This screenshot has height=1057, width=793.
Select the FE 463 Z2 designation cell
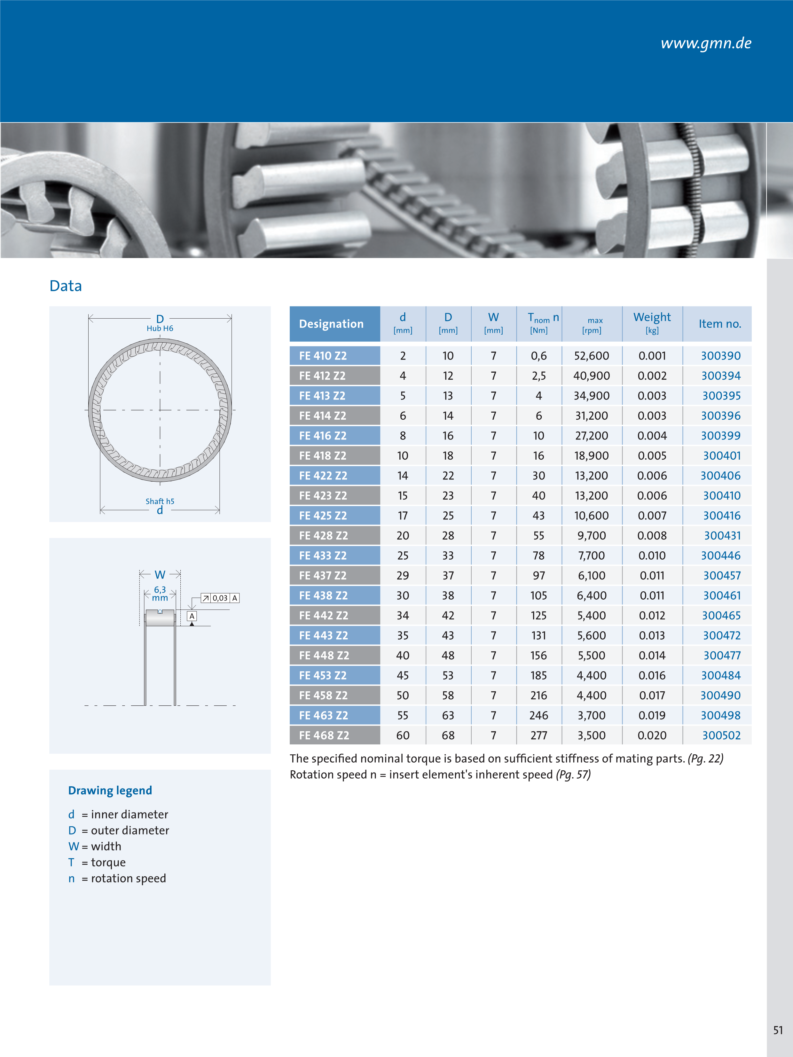(334, 715)
